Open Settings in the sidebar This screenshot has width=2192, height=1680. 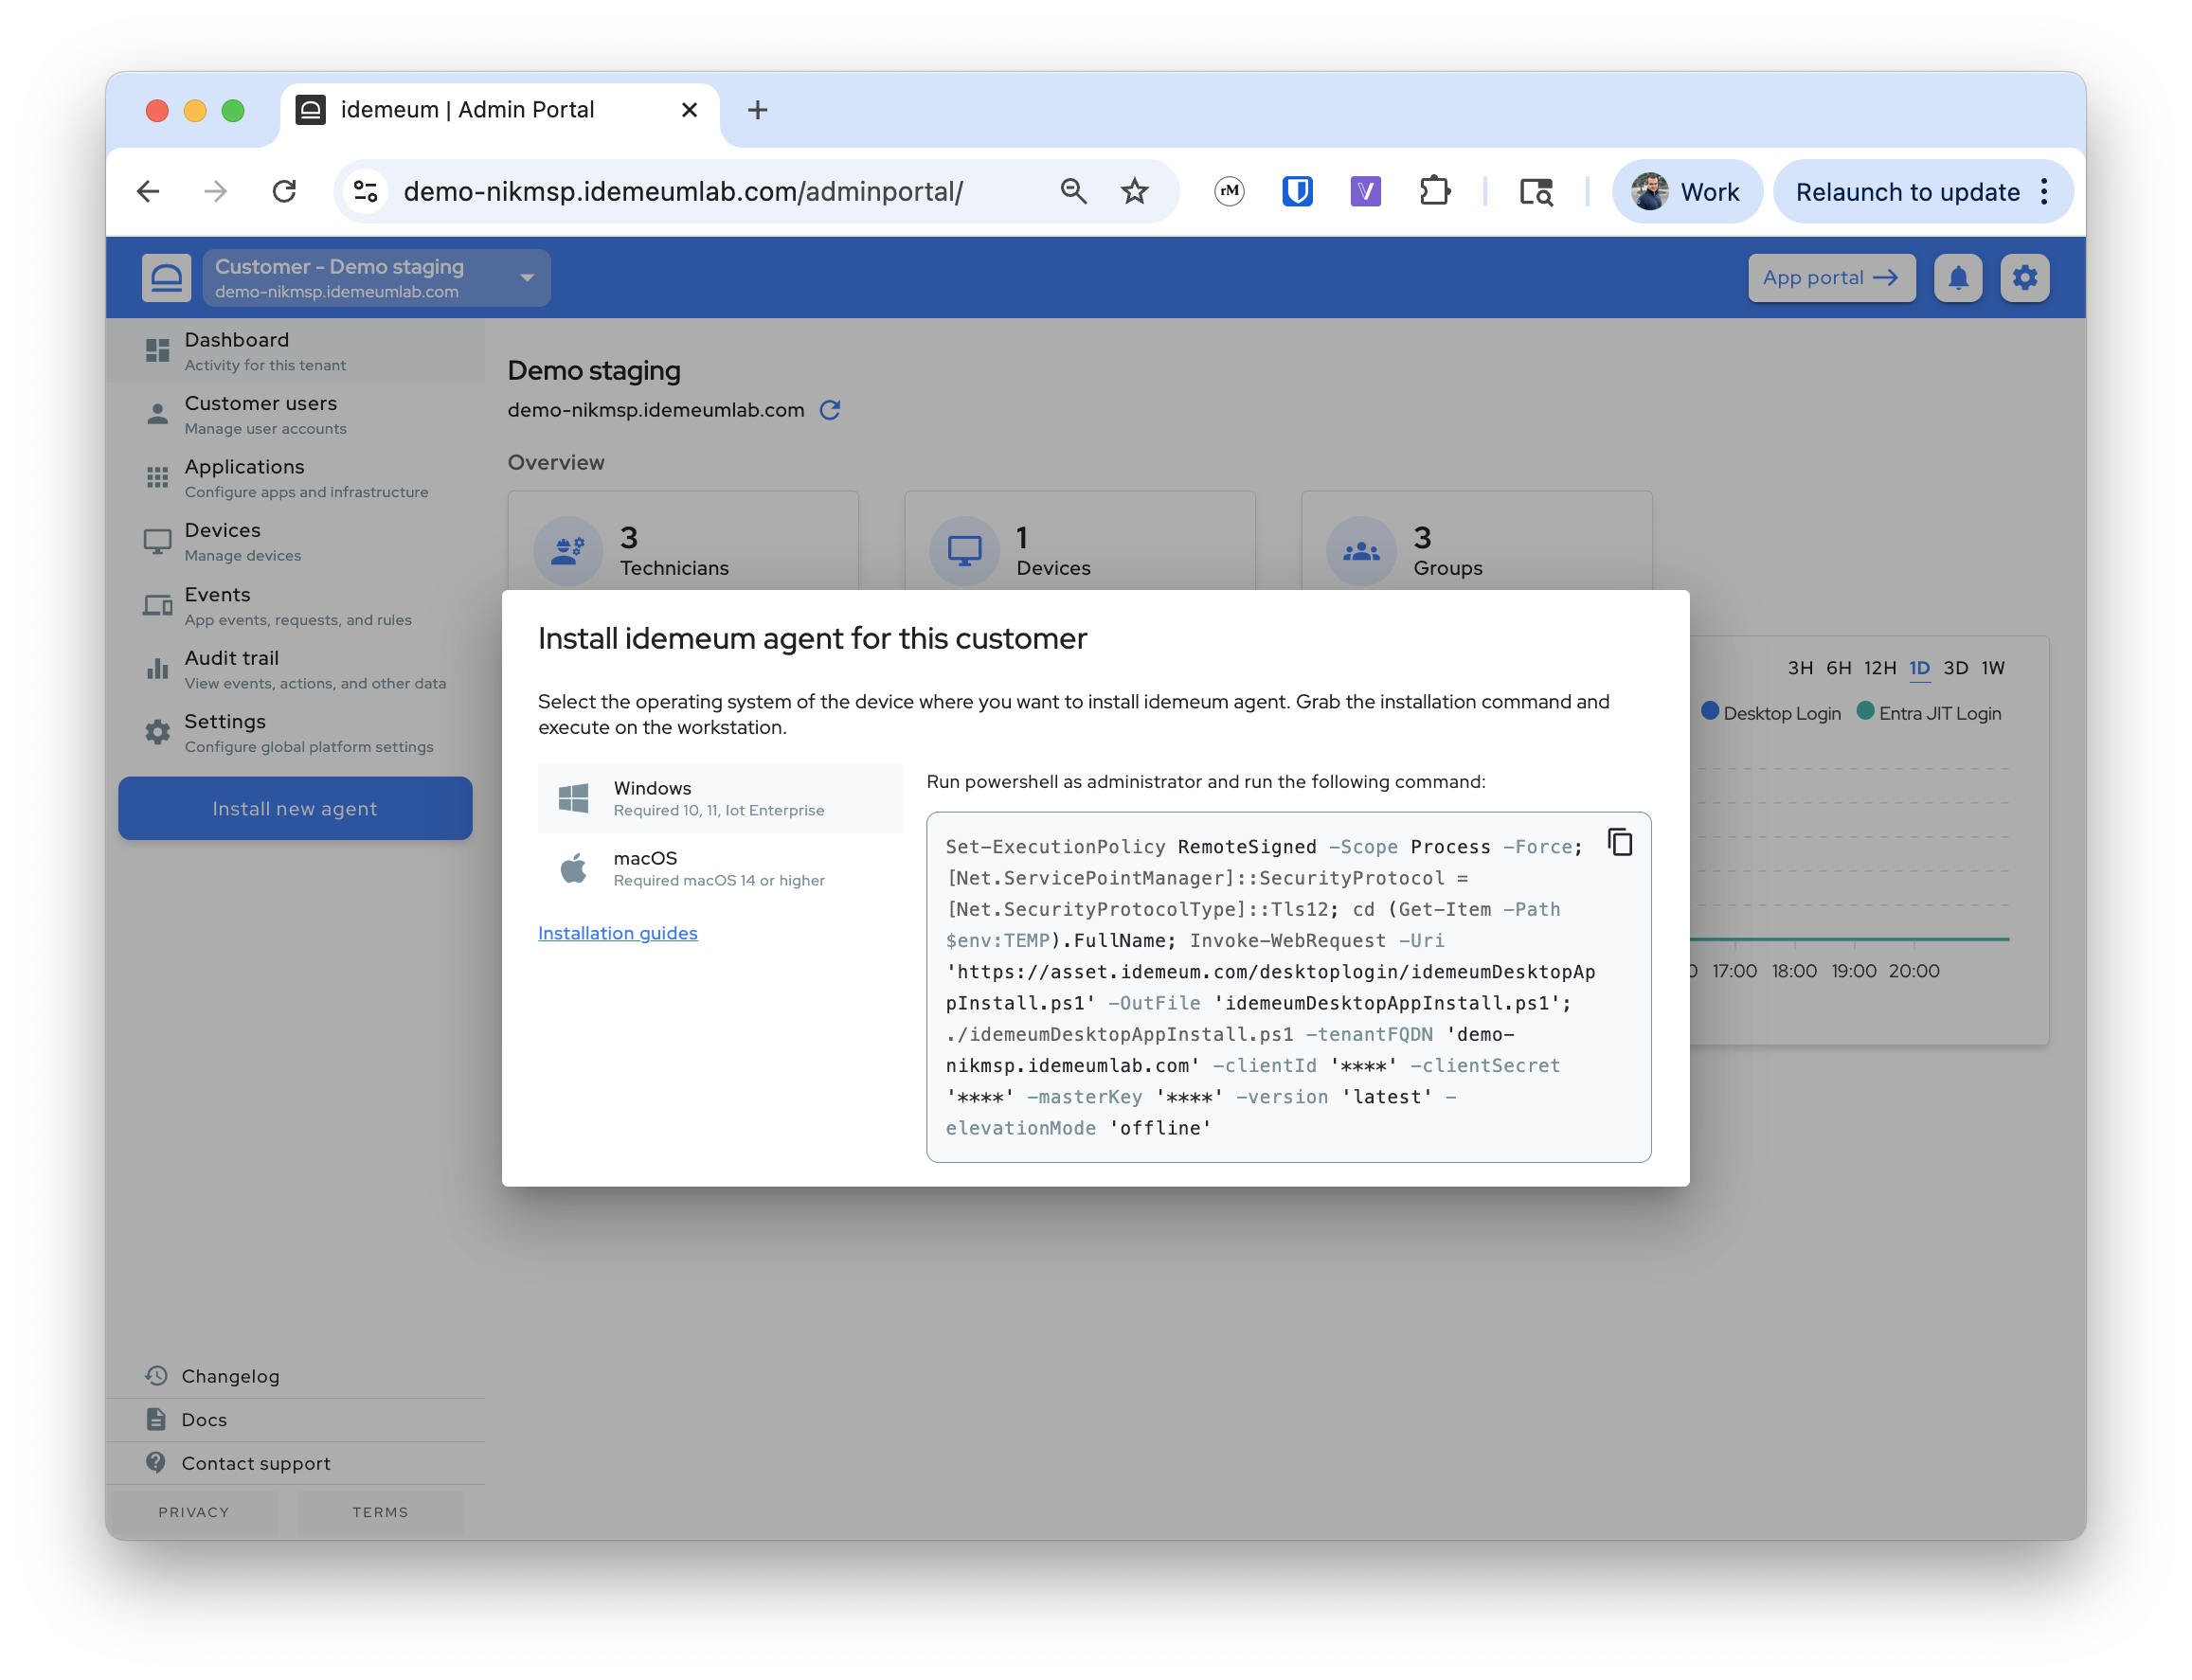pyautogui.click(x=295, y=733)
